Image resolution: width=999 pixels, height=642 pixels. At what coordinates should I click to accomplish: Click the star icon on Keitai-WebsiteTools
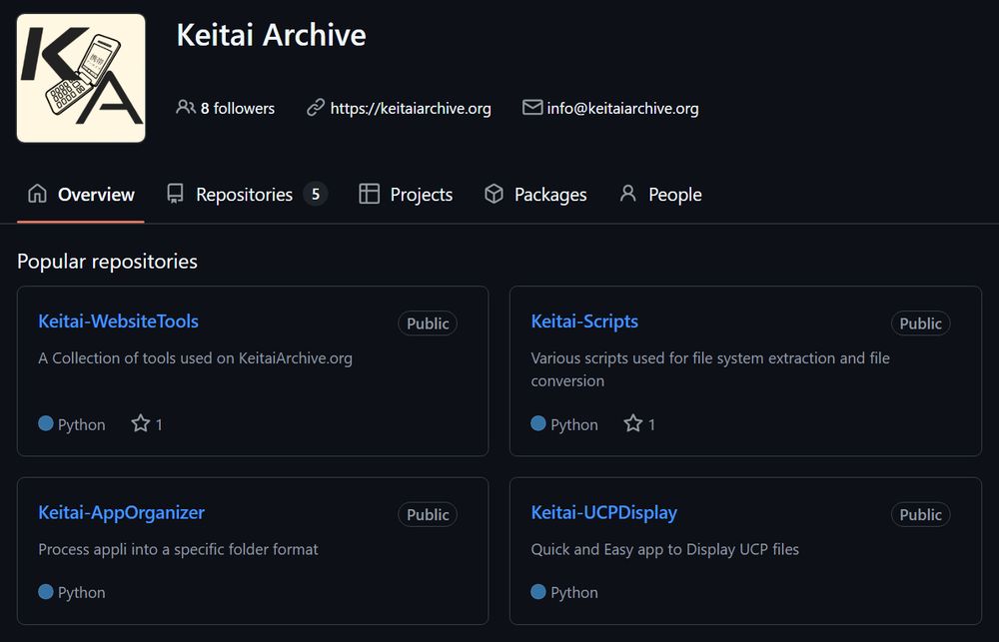(x=140, y=423)
